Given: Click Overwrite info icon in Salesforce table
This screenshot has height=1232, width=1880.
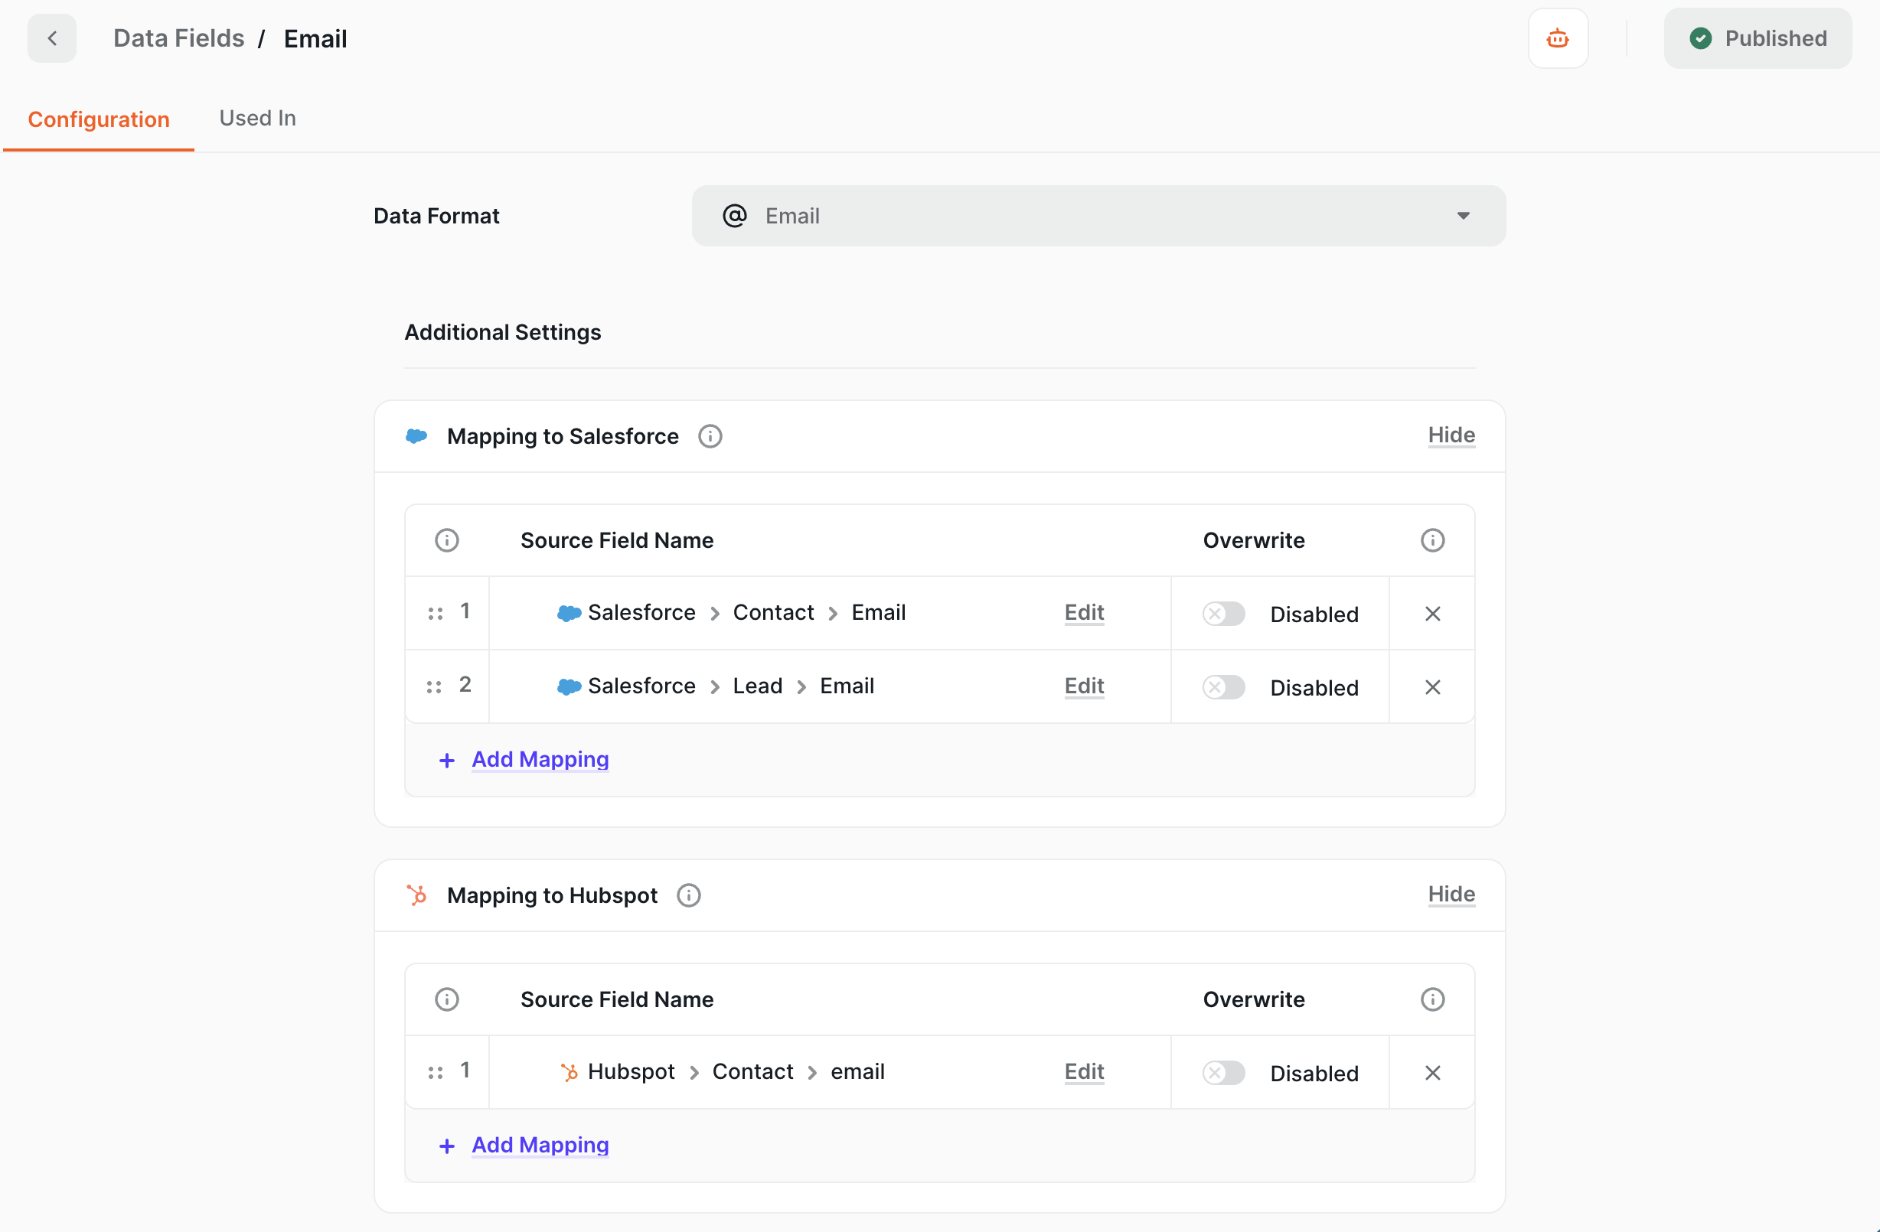Looking at the screenshot, I should coord(1432,540).
